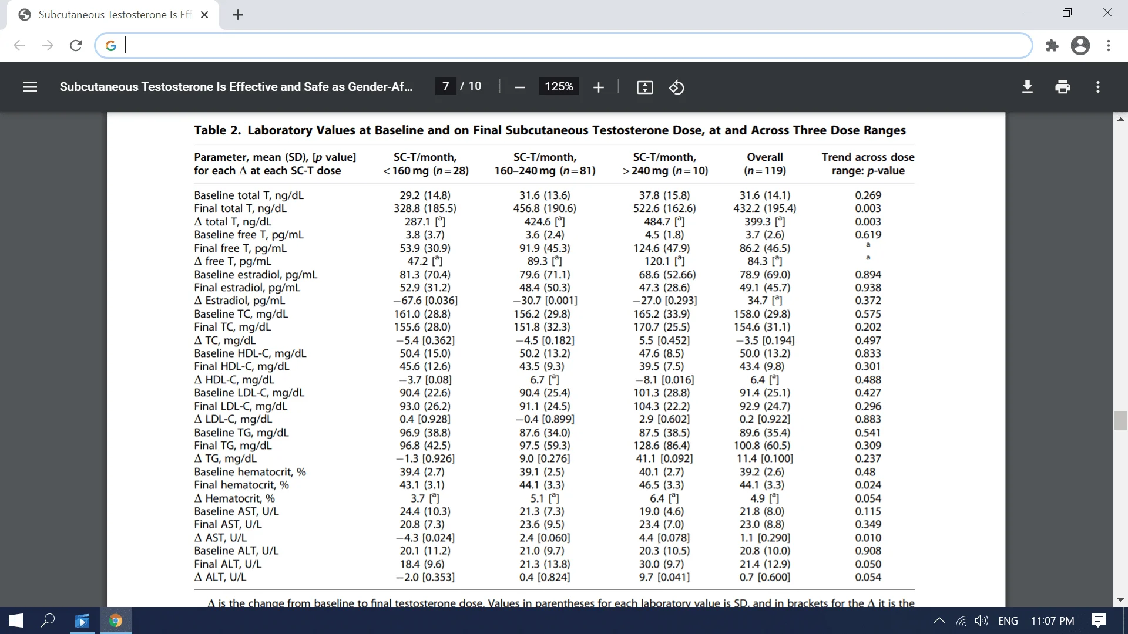Screen dimensions: 1128x634
Task: Click the value '432.2 (195.4)'
Action: point(764,208)
